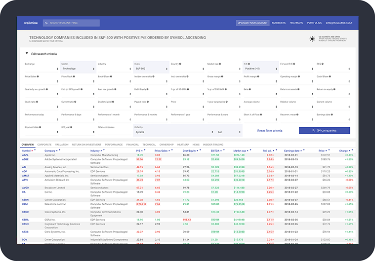Switch to the Return on Investment tab

click(86, 145)
